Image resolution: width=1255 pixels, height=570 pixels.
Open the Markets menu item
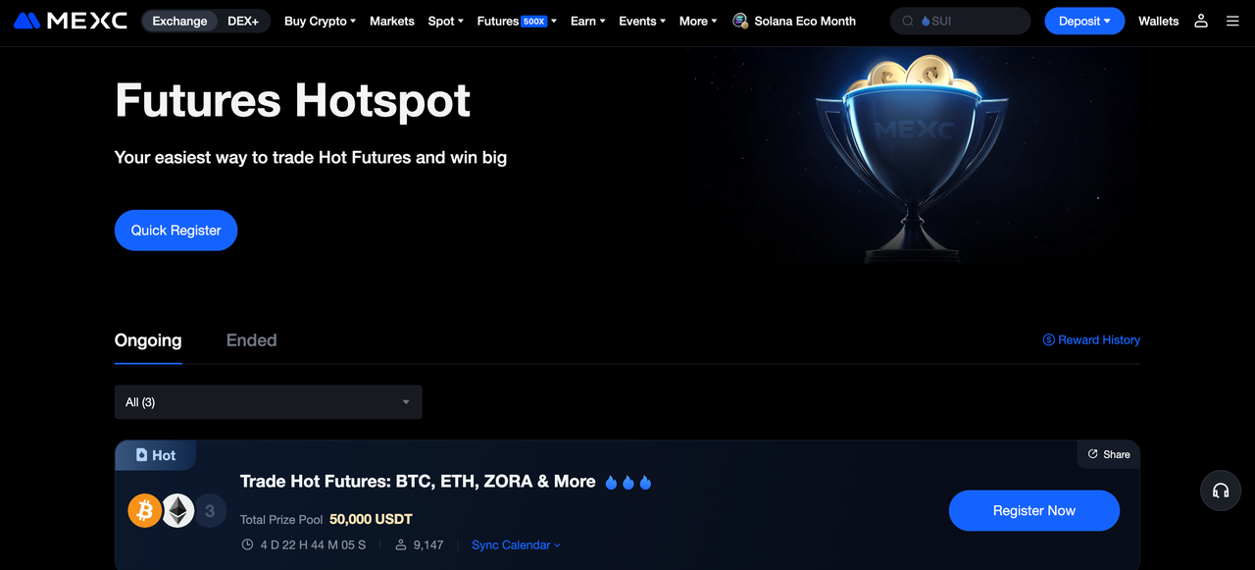(392, 21)
